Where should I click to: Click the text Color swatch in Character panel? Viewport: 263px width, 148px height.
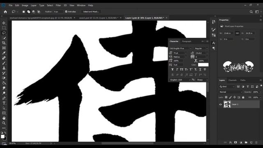(203, 65)
